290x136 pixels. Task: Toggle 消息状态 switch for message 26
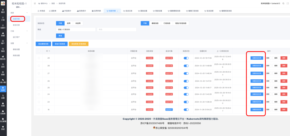(186, 81)
